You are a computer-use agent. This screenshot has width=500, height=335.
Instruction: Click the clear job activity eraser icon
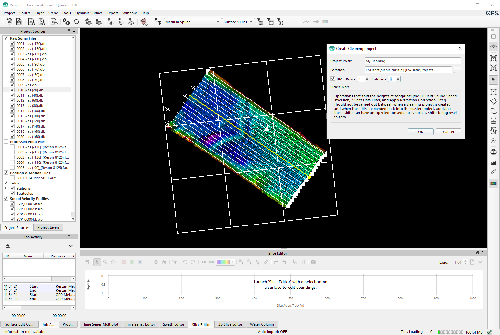click(8, 246)
